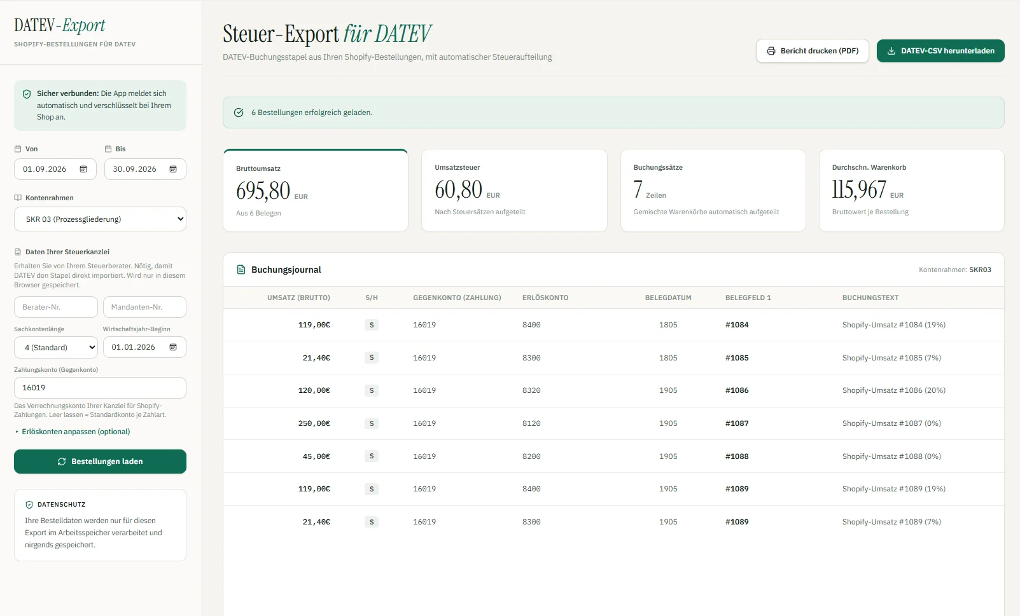The width and height of the screenshot is (1020, 616).
Task: Click Bericht drucken (PDF) button
Action: [813, 51]
